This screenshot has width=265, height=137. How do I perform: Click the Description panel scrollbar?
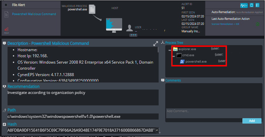(158, 50)
